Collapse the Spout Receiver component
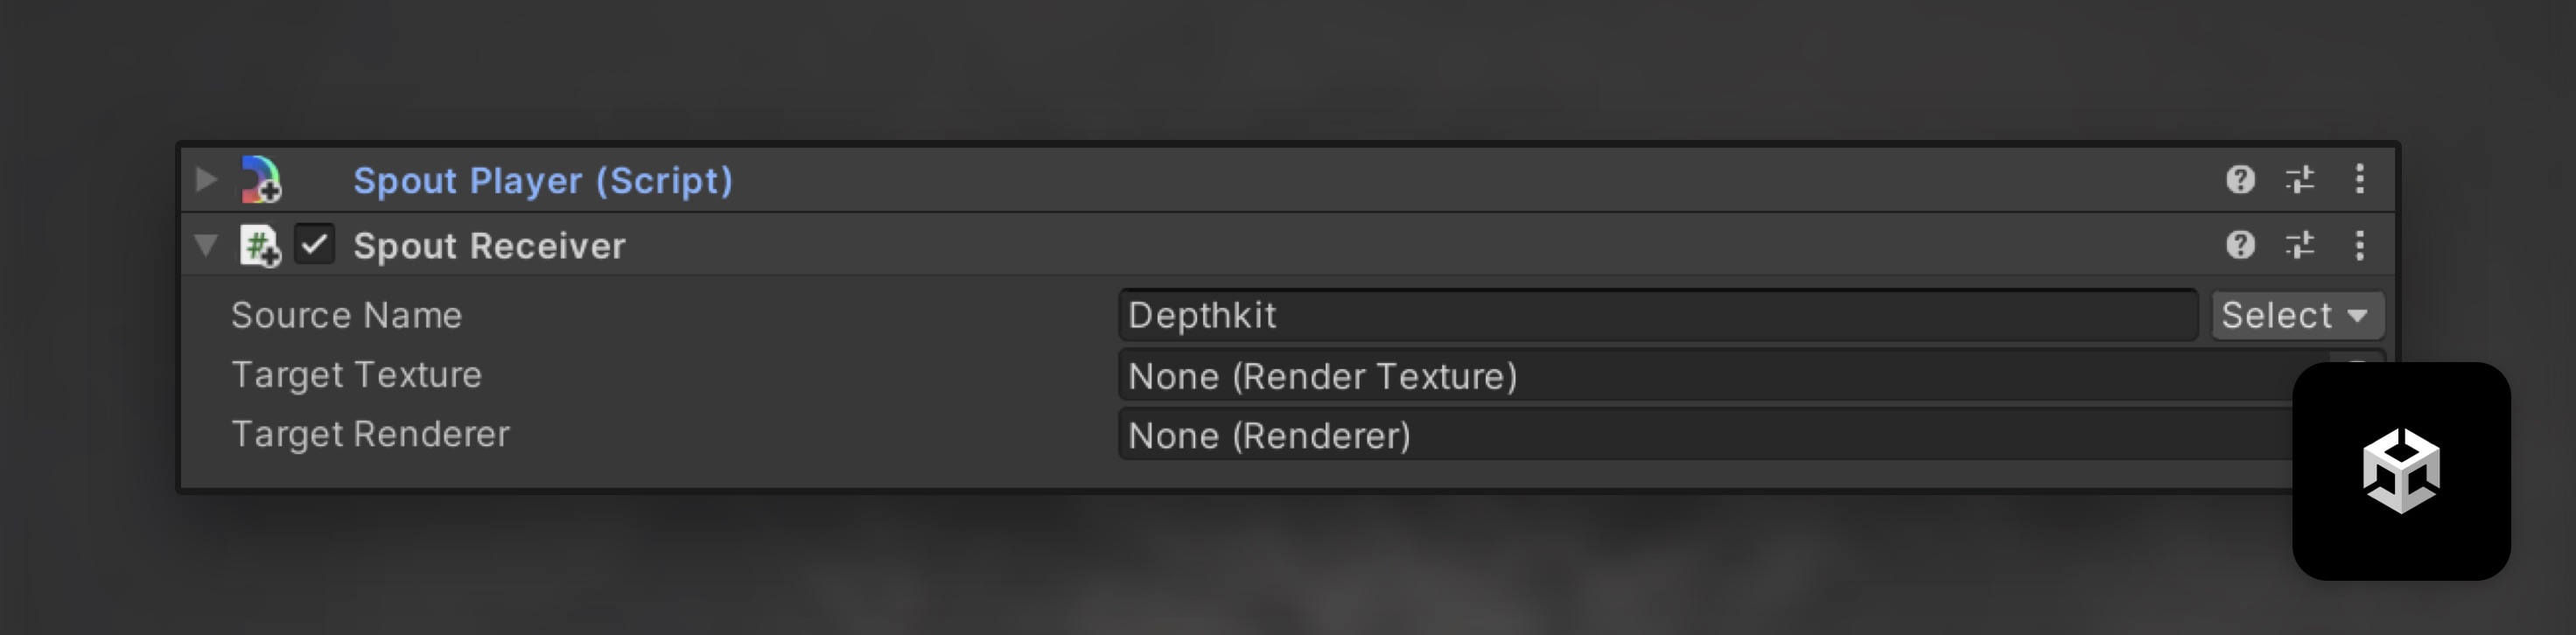2576x635 pixels. (206, 246)
